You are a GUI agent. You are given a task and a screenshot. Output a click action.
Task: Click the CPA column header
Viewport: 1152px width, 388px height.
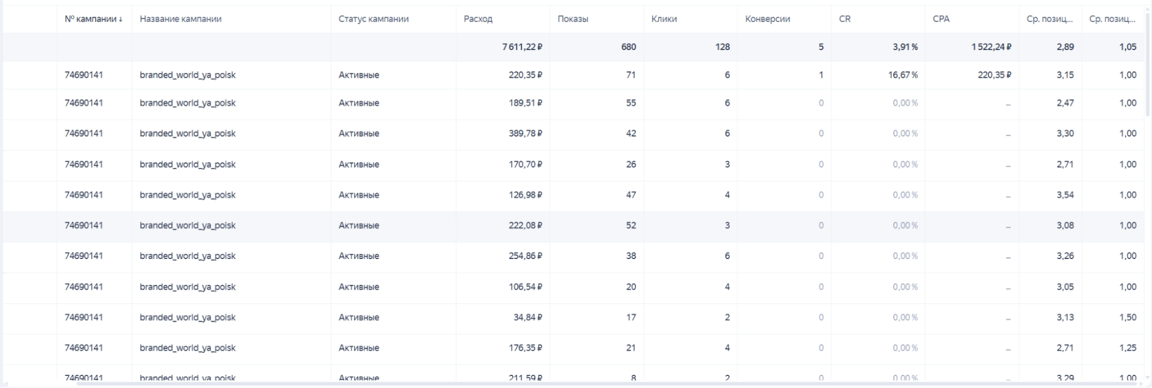pyautogui.click(x=941, y=19)
